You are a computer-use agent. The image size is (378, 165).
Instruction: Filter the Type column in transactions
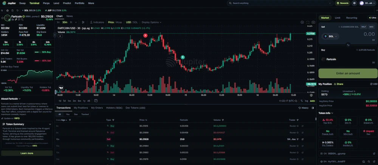[x=113, y=120]
